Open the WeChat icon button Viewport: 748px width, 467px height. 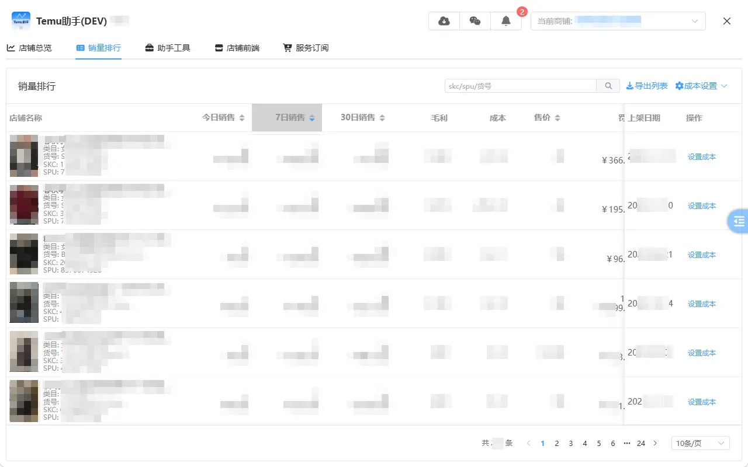point(475,21)
